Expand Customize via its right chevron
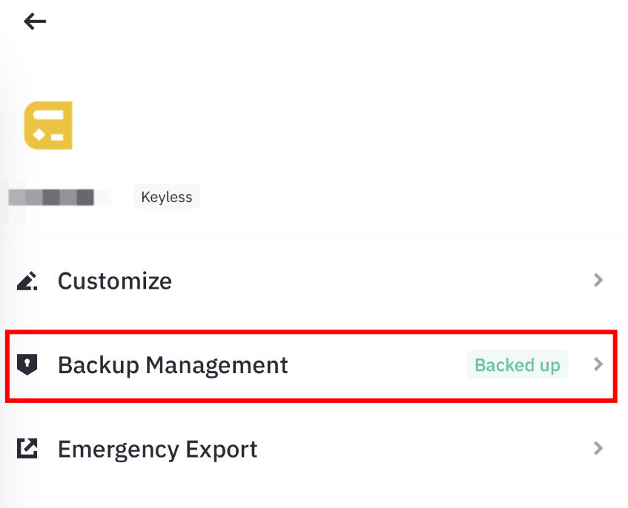The image size is (628, 508). (599, 281)
